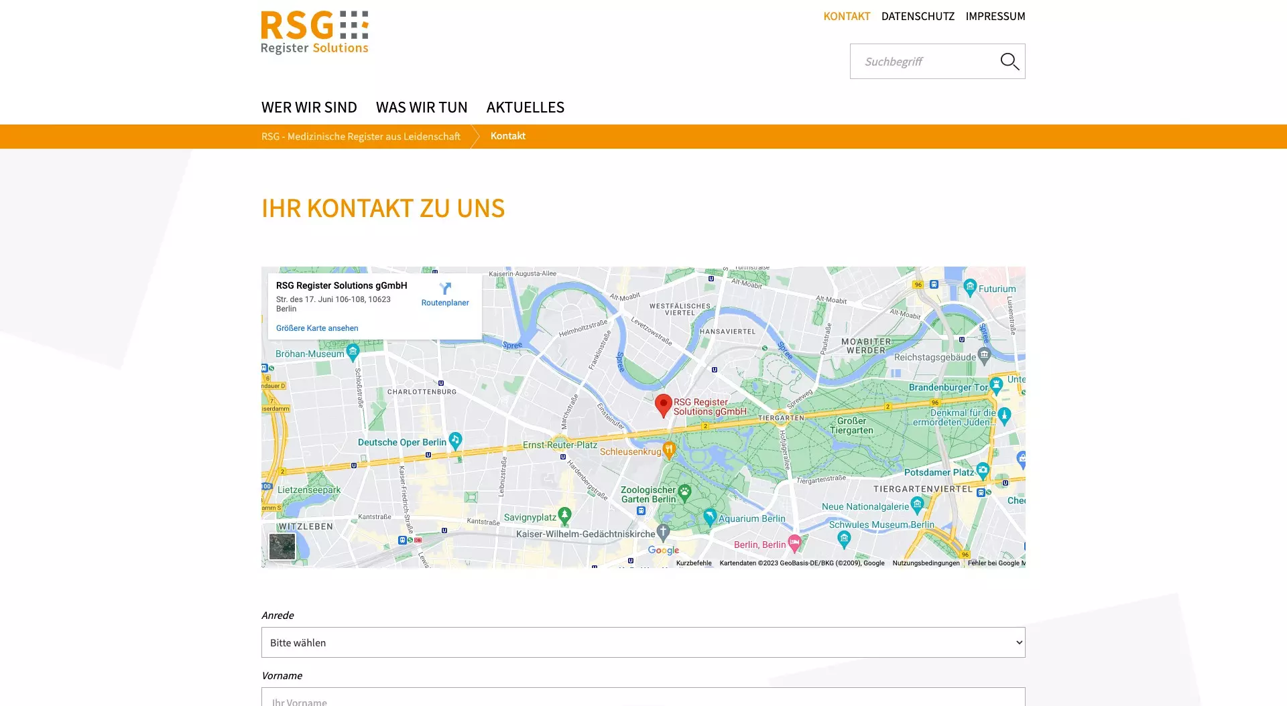Click the Savignyplatz park marker icon
This screenshot has width=1287, height=706.
coord(564,515)
